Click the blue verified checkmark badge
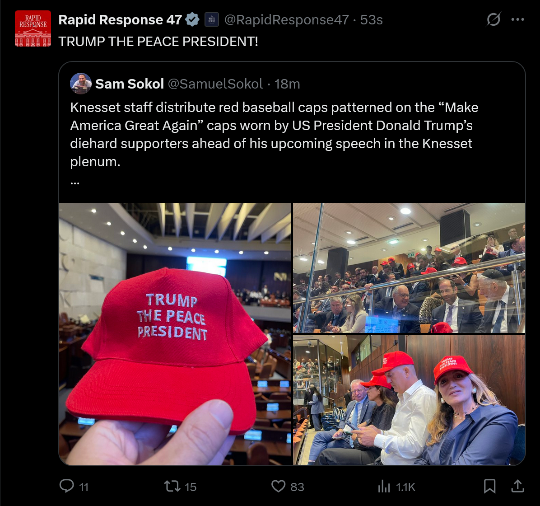Viewport: 540px width, 506px height. click(x=192, y=19)
